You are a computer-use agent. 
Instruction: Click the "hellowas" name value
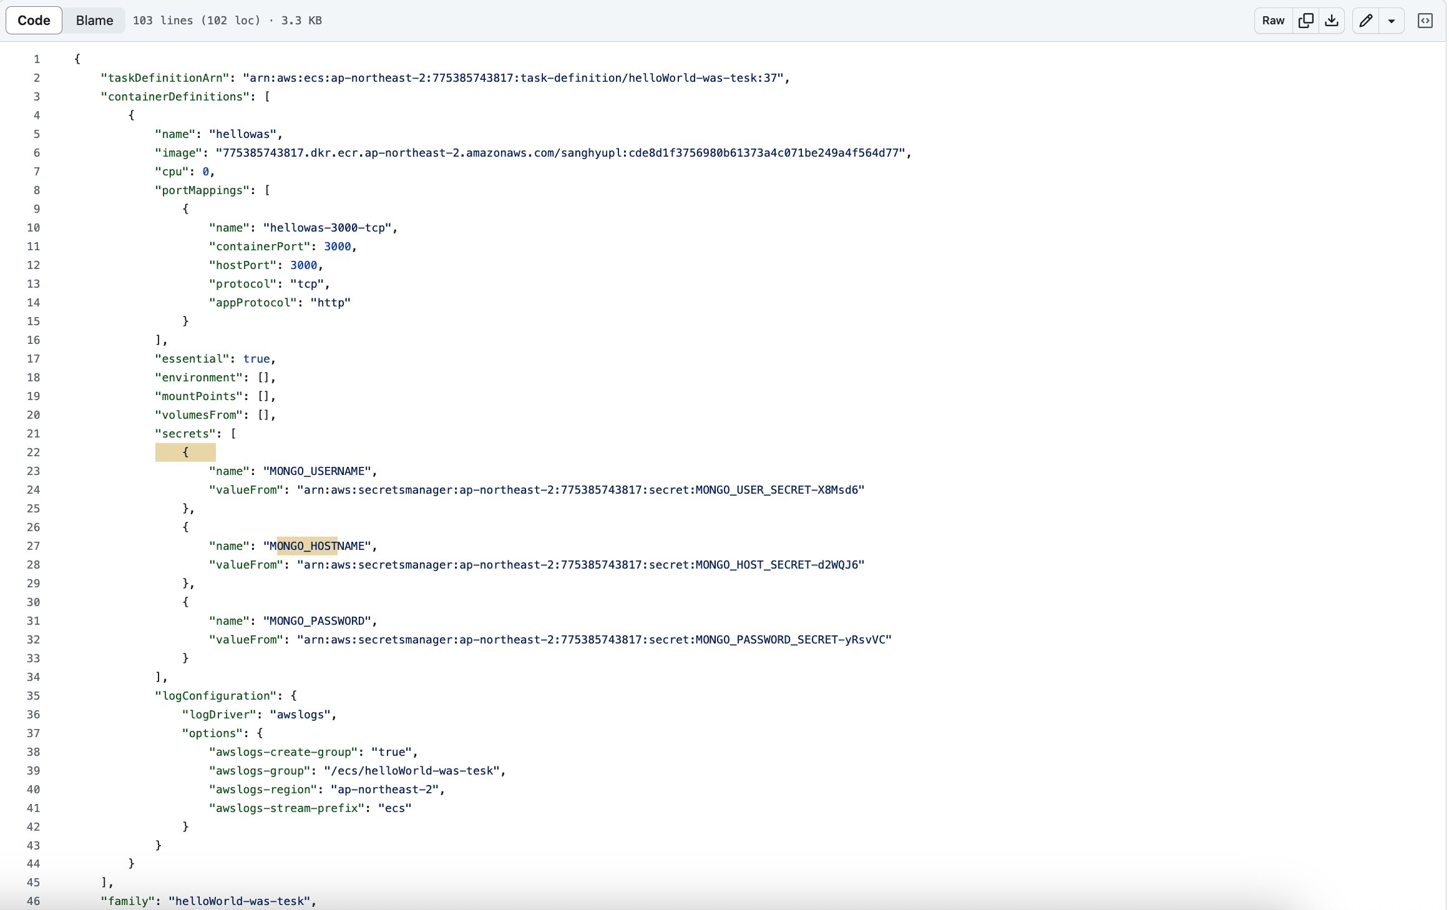tap(243, 134)
